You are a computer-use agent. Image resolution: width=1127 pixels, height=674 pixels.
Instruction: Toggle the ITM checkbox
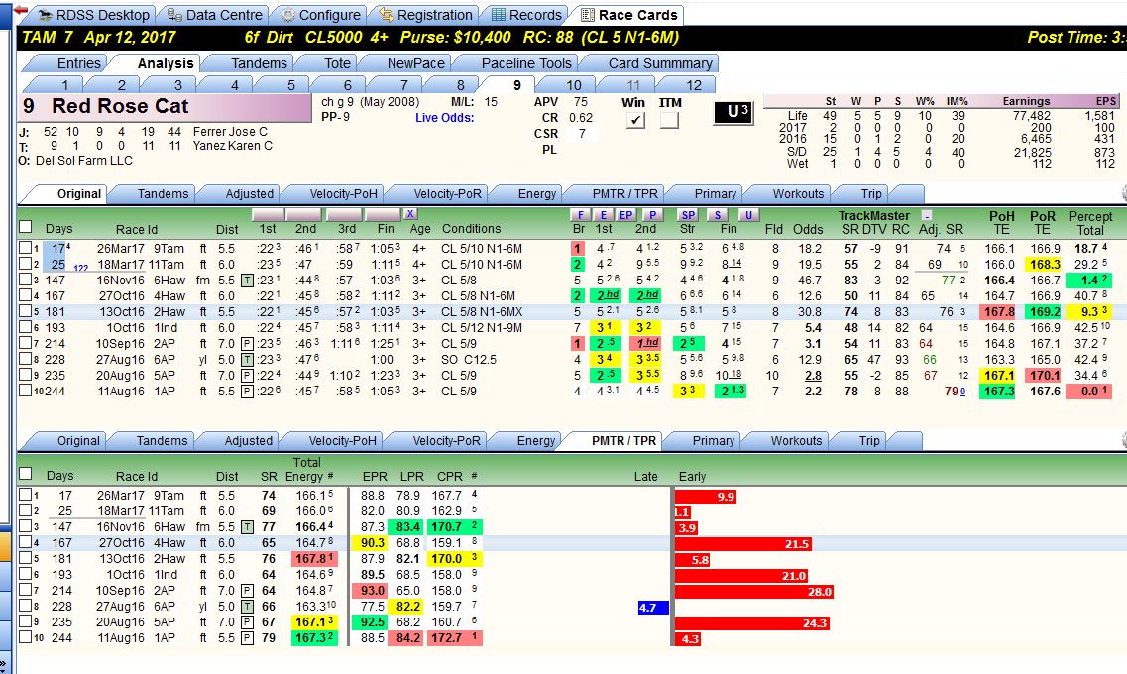click(669, 120)
